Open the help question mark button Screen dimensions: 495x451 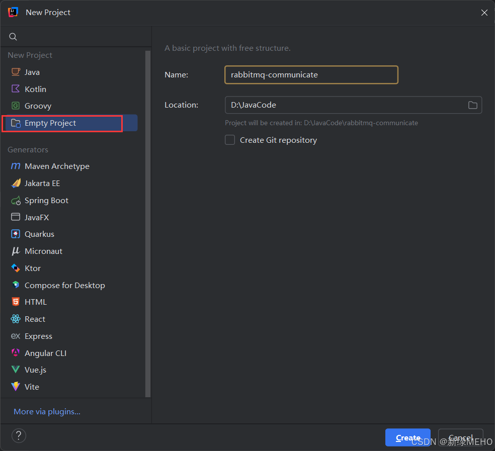coord(19,435)
